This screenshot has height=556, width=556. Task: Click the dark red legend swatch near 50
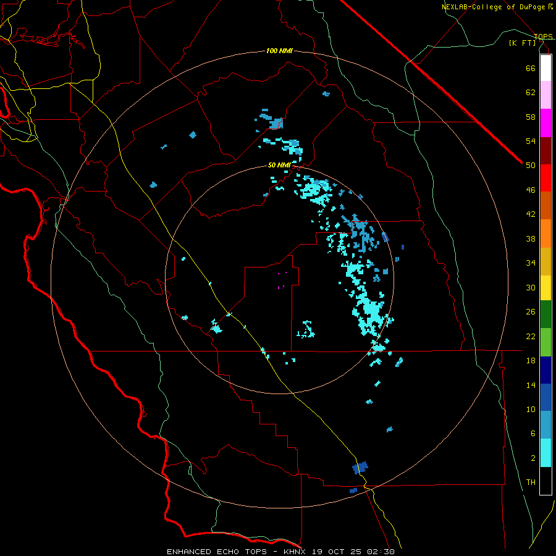[545, 151]
